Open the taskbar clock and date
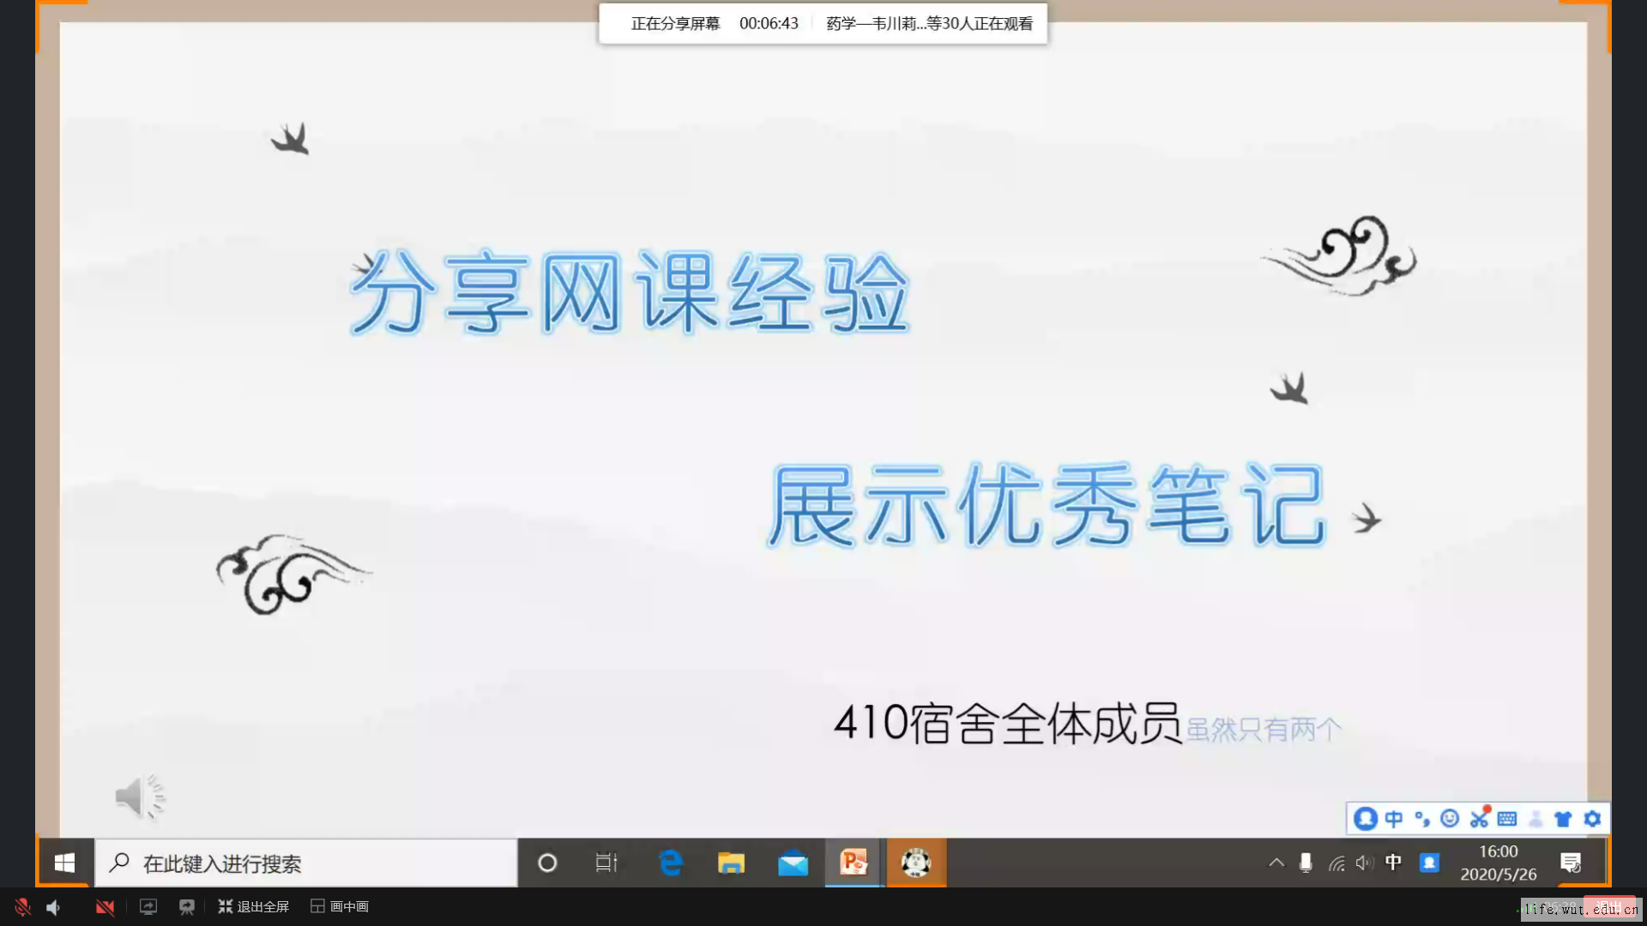The width and height of the screenshot is (1647, 926). (1498, 863)
